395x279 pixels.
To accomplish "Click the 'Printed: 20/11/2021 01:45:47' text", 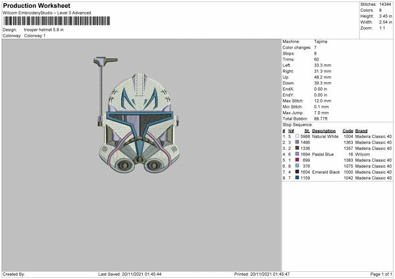I will 262,274.
